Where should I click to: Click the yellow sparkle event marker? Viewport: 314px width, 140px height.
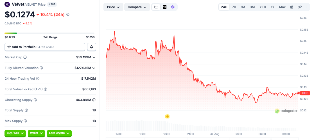point(168,116)
